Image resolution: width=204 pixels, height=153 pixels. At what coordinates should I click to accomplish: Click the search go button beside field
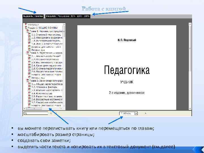coord(51,113)
